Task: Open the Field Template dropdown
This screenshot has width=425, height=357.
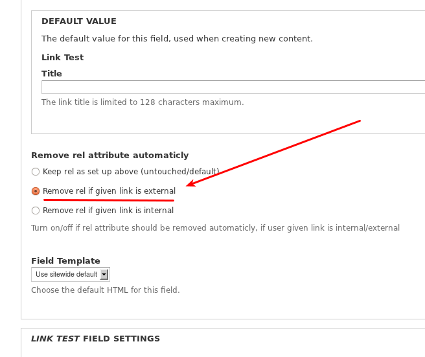Action: (71, 274)
